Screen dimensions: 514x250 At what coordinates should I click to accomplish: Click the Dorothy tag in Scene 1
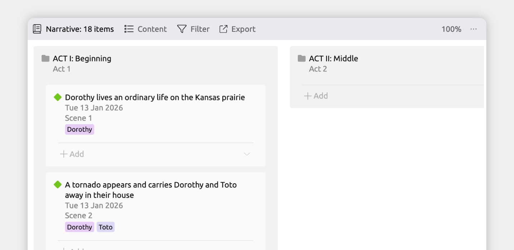coord(79,129)
